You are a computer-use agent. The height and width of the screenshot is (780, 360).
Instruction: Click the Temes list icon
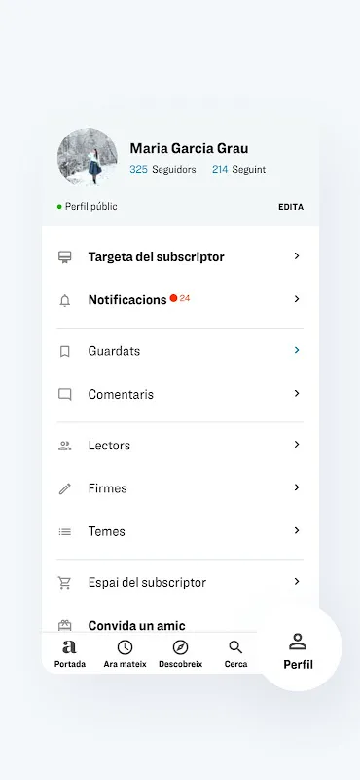[64, 531]
